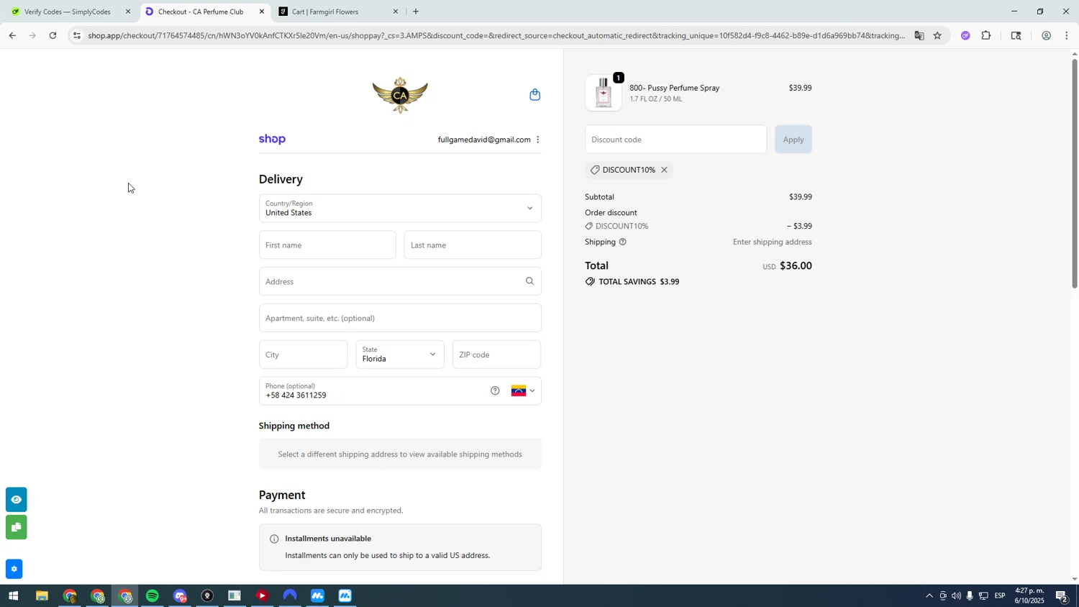Viewport: 1079px width, 607px height.
Task: Open the purple extension icon in toolbar
Action: pyautogui.click(x=965, y=35)
